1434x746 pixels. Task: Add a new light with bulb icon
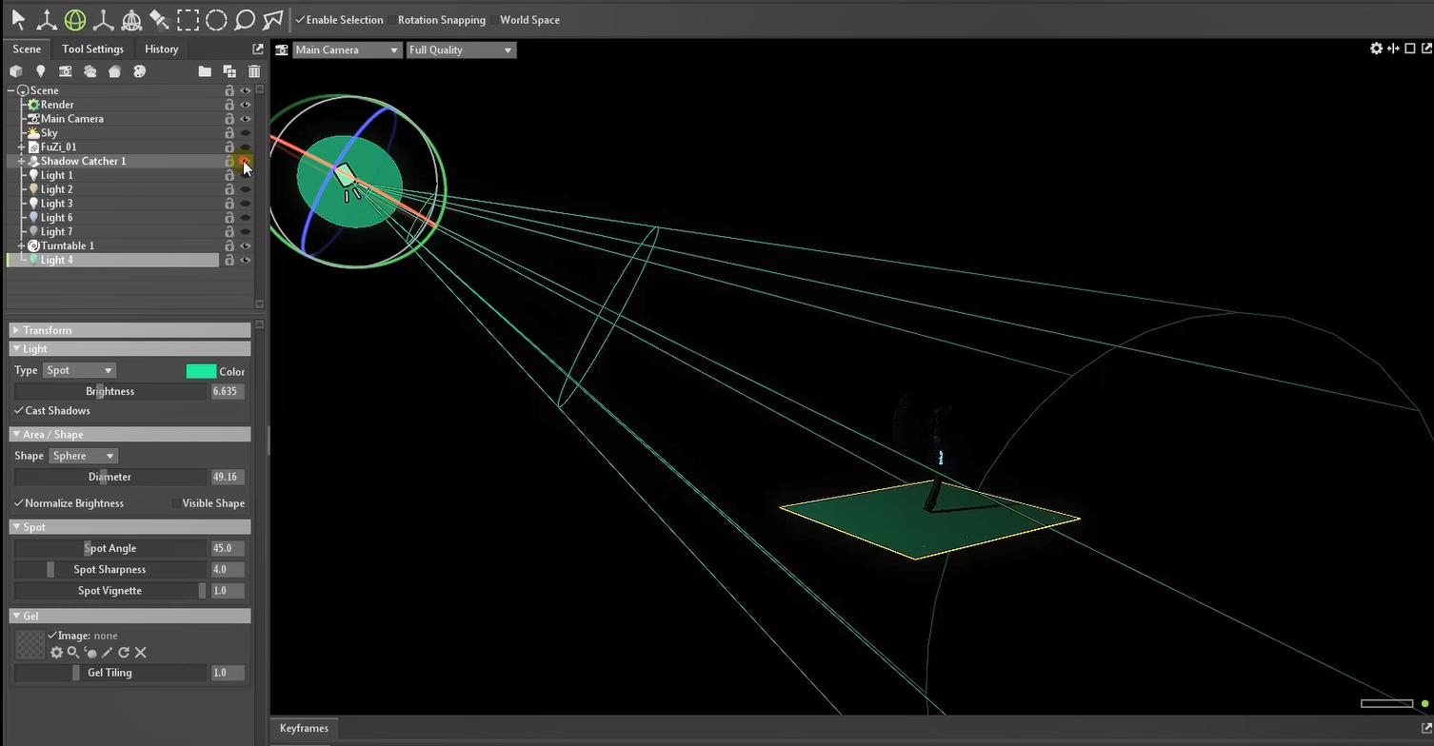(40, 71)
